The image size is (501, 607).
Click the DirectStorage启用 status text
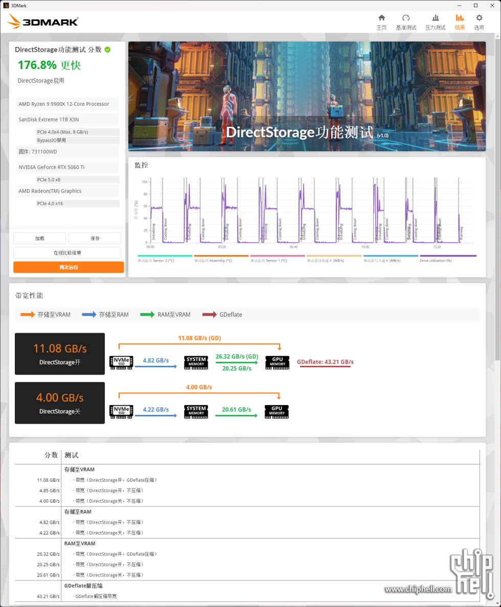click(41, 81)
